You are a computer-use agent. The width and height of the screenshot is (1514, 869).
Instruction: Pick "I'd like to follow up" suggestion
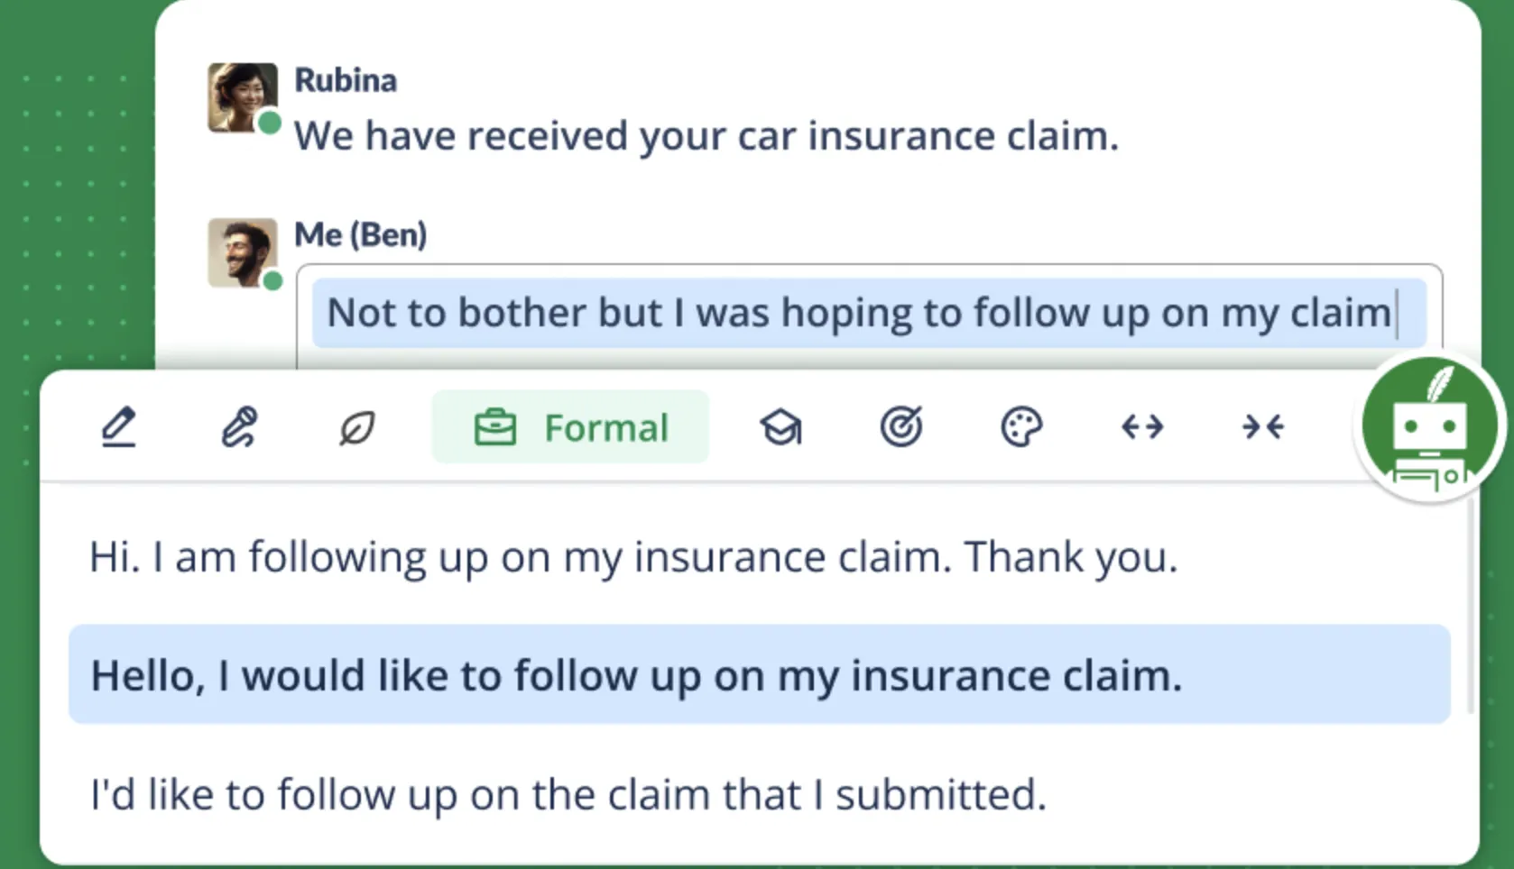pyautogui.click(x=568, y=795)
